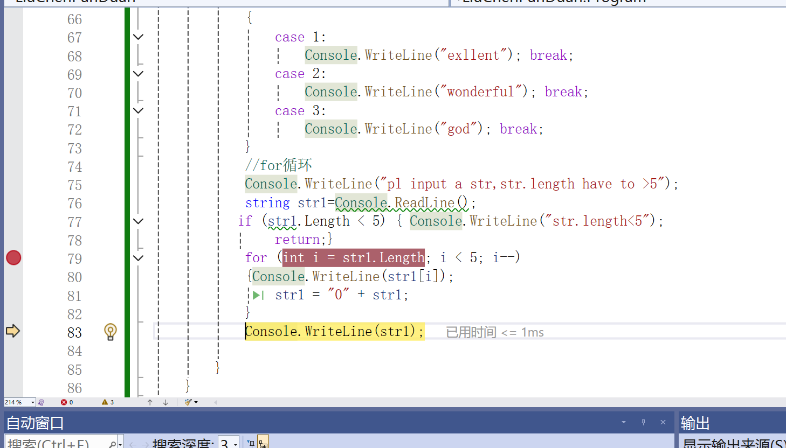Screen dimensions: 786x448
Task: Open the code health indicator icon beside the zoom box
Action: click(42, 402)
